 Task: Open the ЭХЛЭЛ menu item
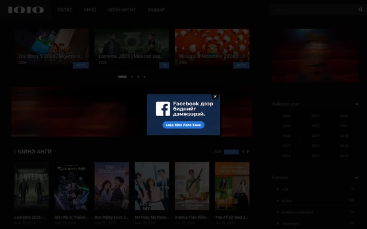[x=65, y=10]
